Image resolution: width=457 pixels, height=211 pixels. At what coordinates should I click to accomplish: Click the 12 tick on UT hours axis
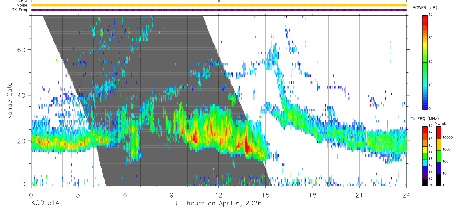click(219, 195)
